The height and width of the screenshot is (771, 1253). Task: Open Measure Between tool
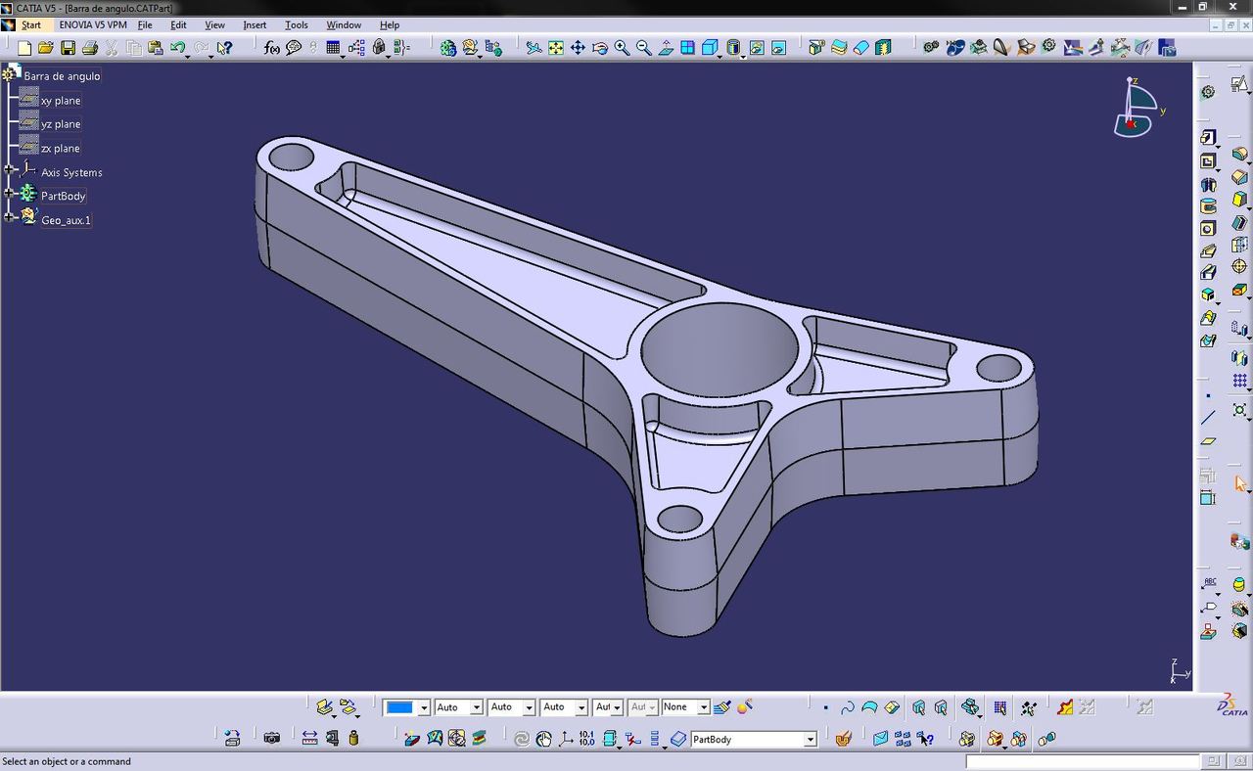(309, 739)
